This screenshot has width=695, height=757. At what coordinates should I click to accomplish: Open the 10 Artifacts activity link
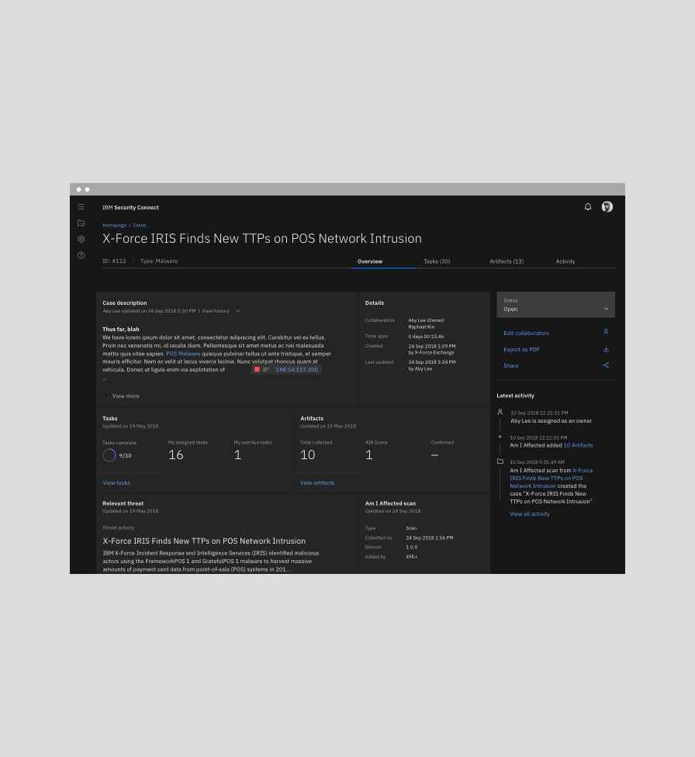[x=578, y=446]
